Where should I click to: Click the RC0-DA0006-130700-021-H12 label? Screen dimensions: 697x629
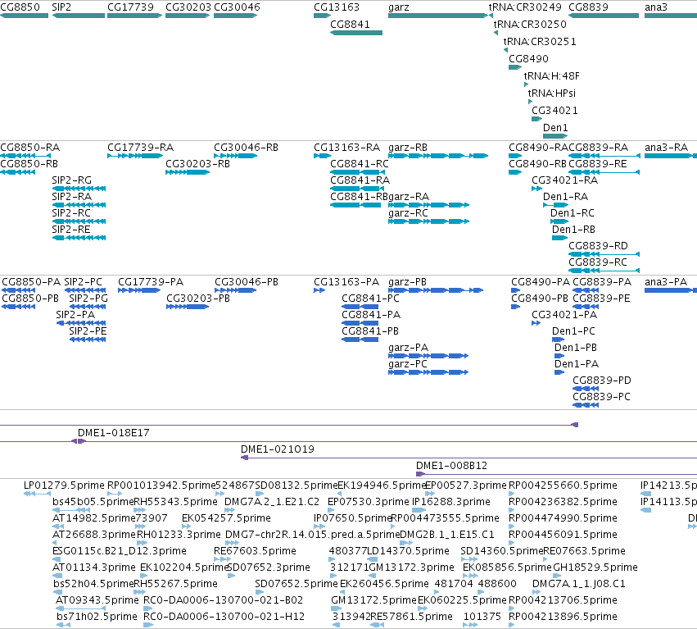[x=224, y=617]
